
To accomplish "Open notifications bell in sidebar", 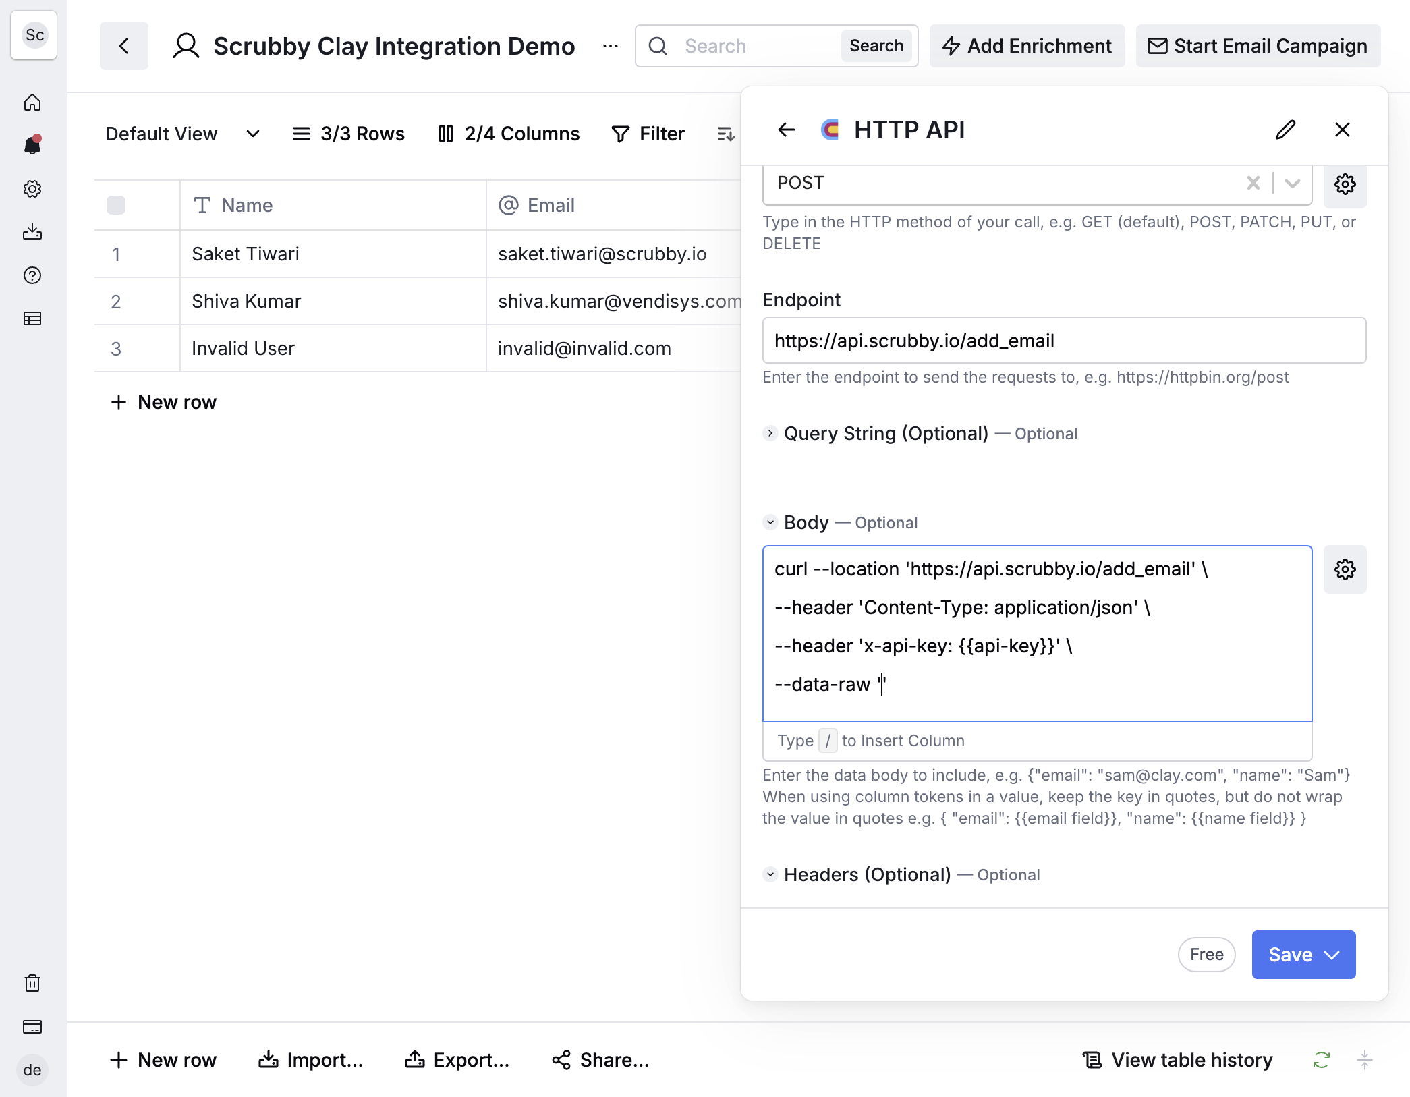I will tap(32, 145).
